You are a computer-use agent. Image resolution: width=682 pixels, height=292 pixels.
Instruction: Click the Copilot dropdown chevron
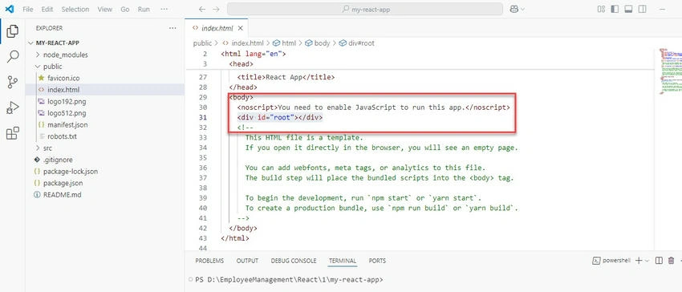pyautogui.click(x=522, y=9)
